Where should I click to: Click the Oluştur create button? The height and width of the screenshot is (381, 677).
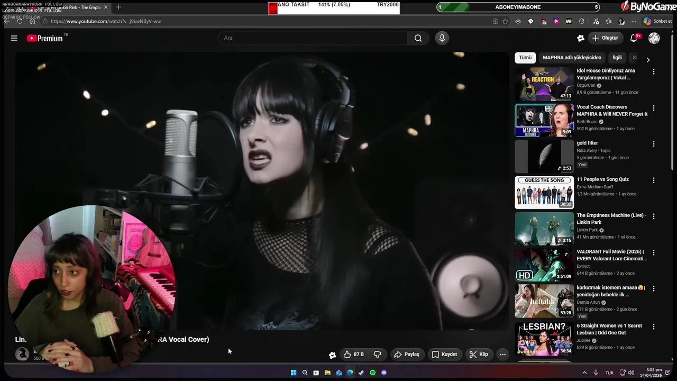tap(605, 38)
